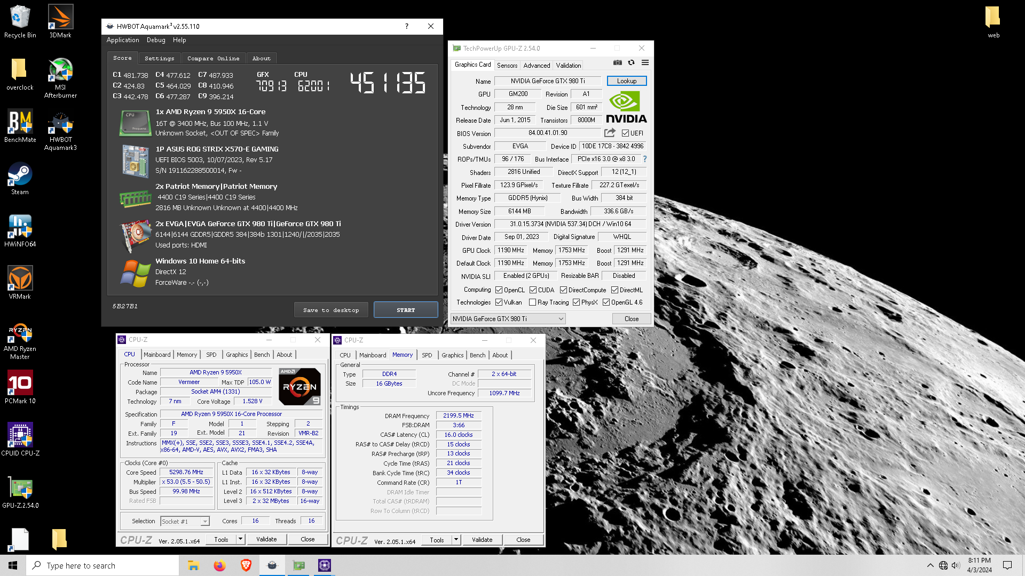Show hidden system tray icons
Screen dimensions: 1025x576
pos(930,565)
